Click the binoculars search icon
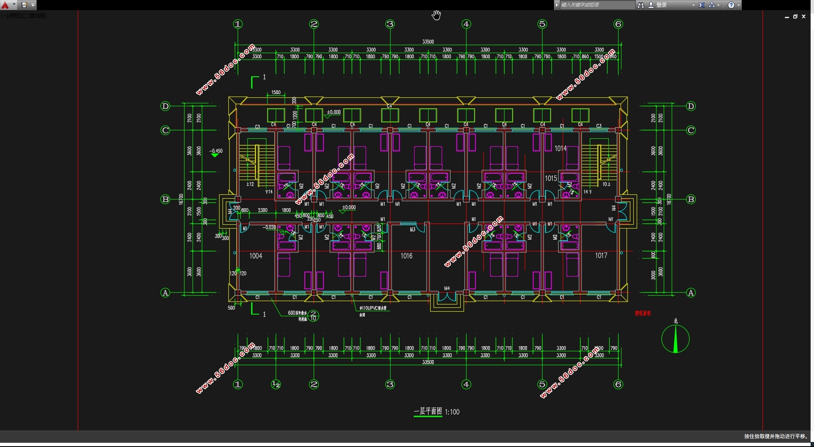The width and height of the screenshot is (814, 447). click(641, 5)
